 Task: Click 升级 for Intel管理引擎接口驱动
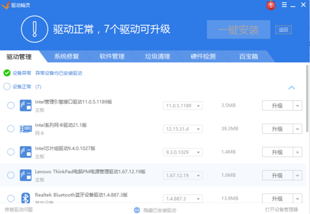[277, 106]
